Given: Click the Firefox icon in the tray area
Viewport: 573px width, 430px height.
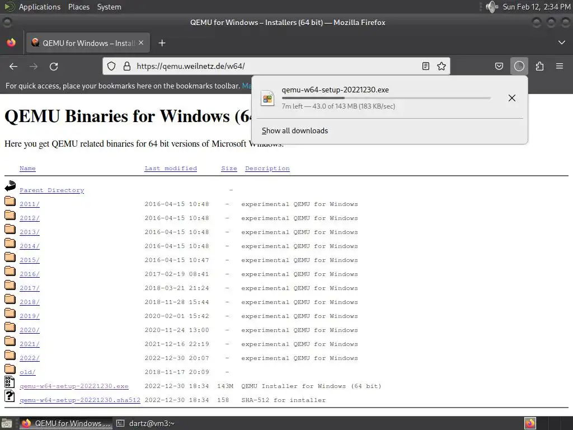Looking at the screenshot, I should [x=530, y=423].
